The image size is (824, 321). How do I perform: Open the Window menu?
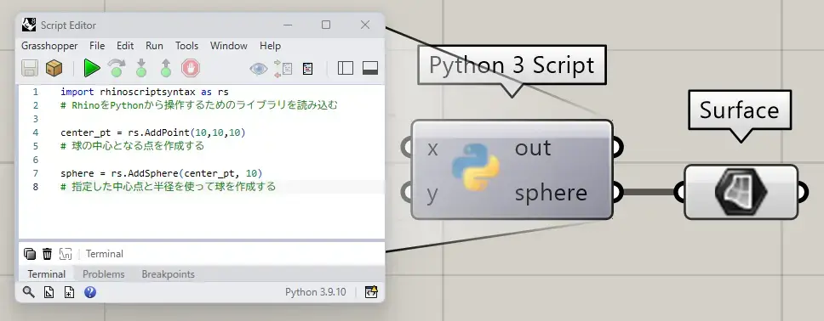[x=229, y=46]
